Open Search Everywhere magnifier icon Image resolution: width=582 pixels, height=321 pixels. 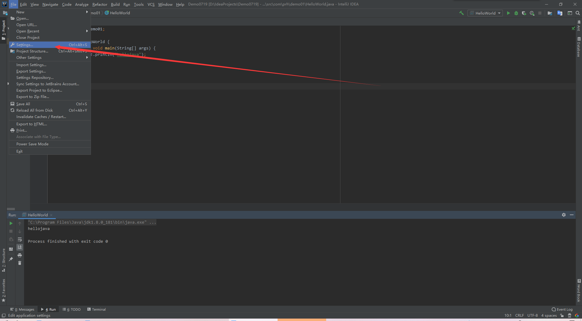[578, 13]
